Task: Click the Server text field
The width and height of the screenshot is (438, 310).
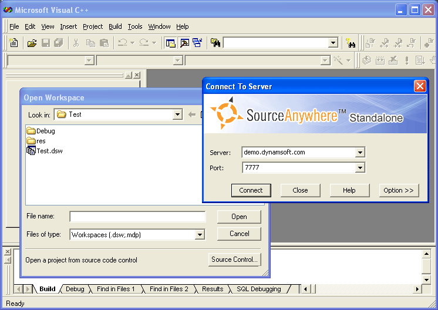Action: coord(299,153)
